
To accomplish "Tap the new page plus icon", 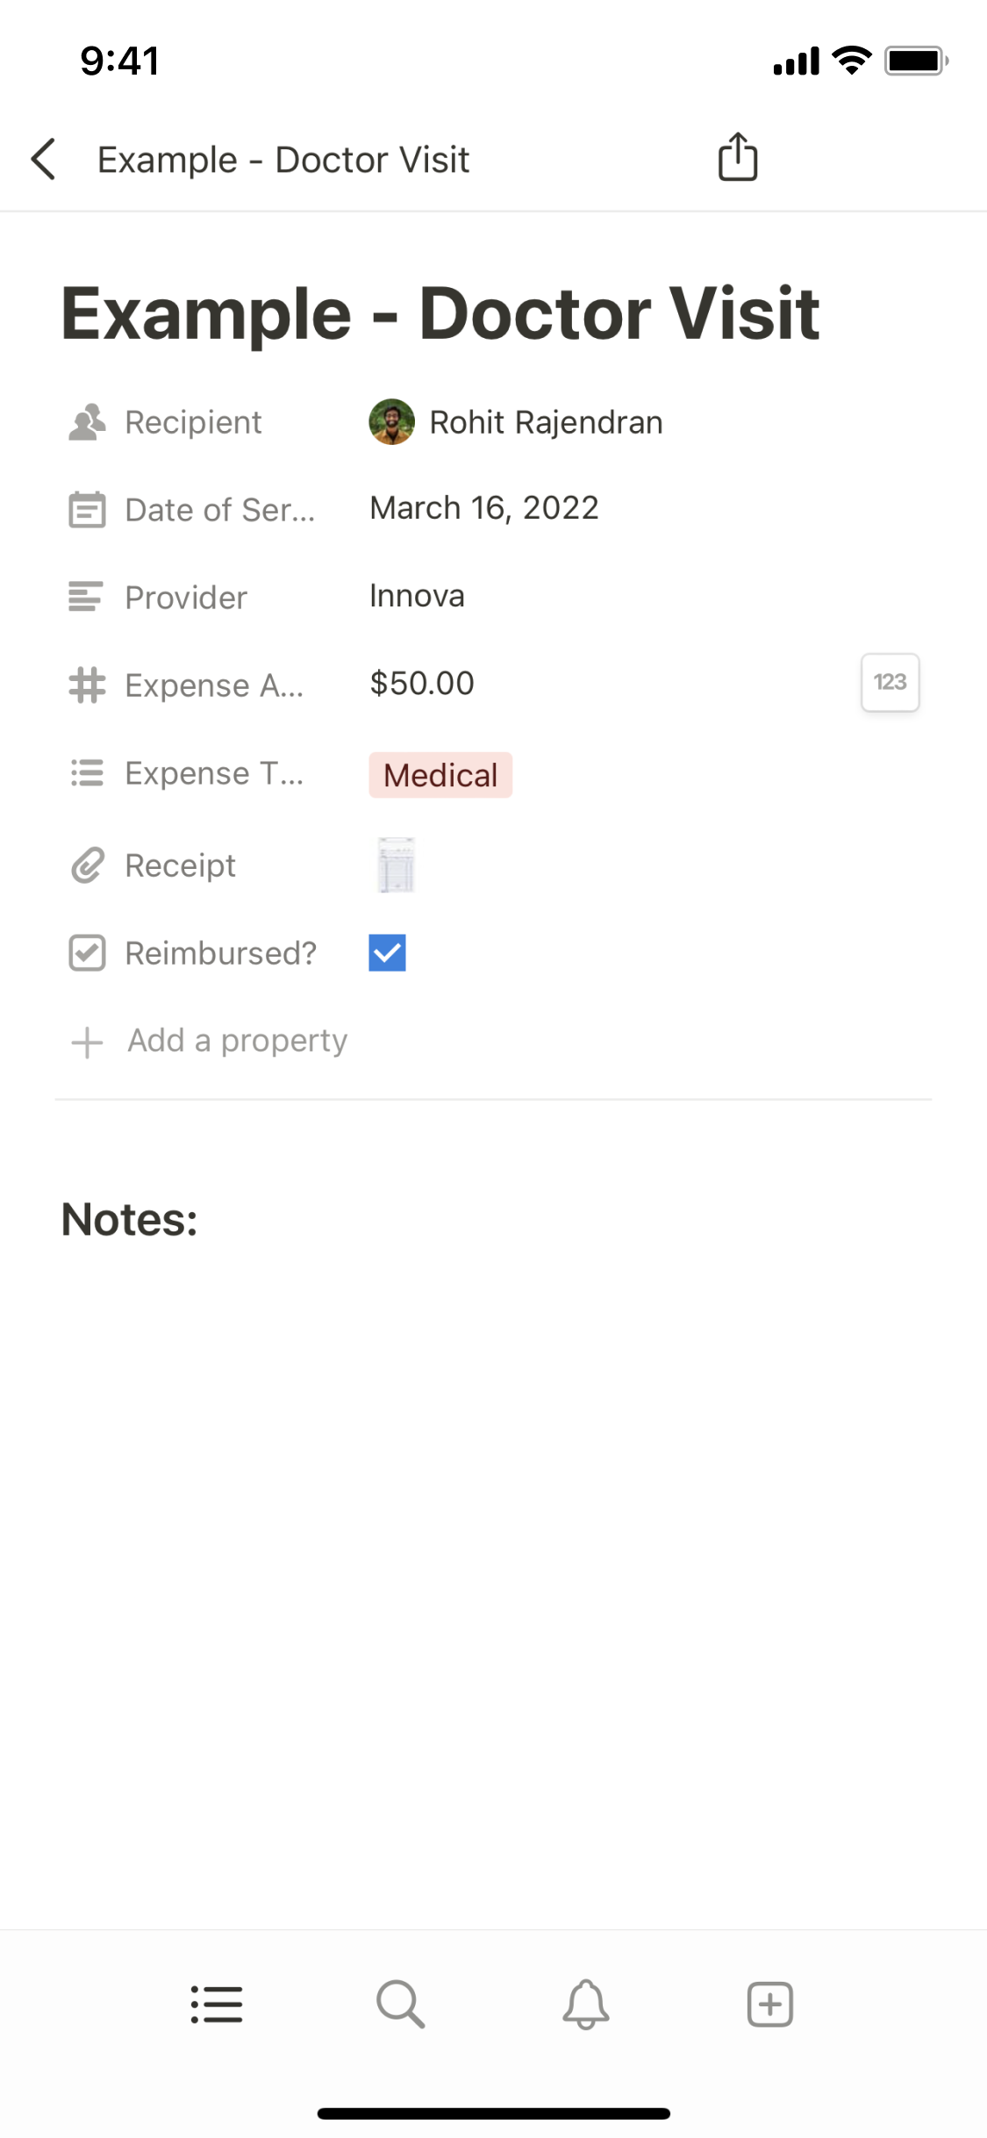I will (x=770, y=2005).
